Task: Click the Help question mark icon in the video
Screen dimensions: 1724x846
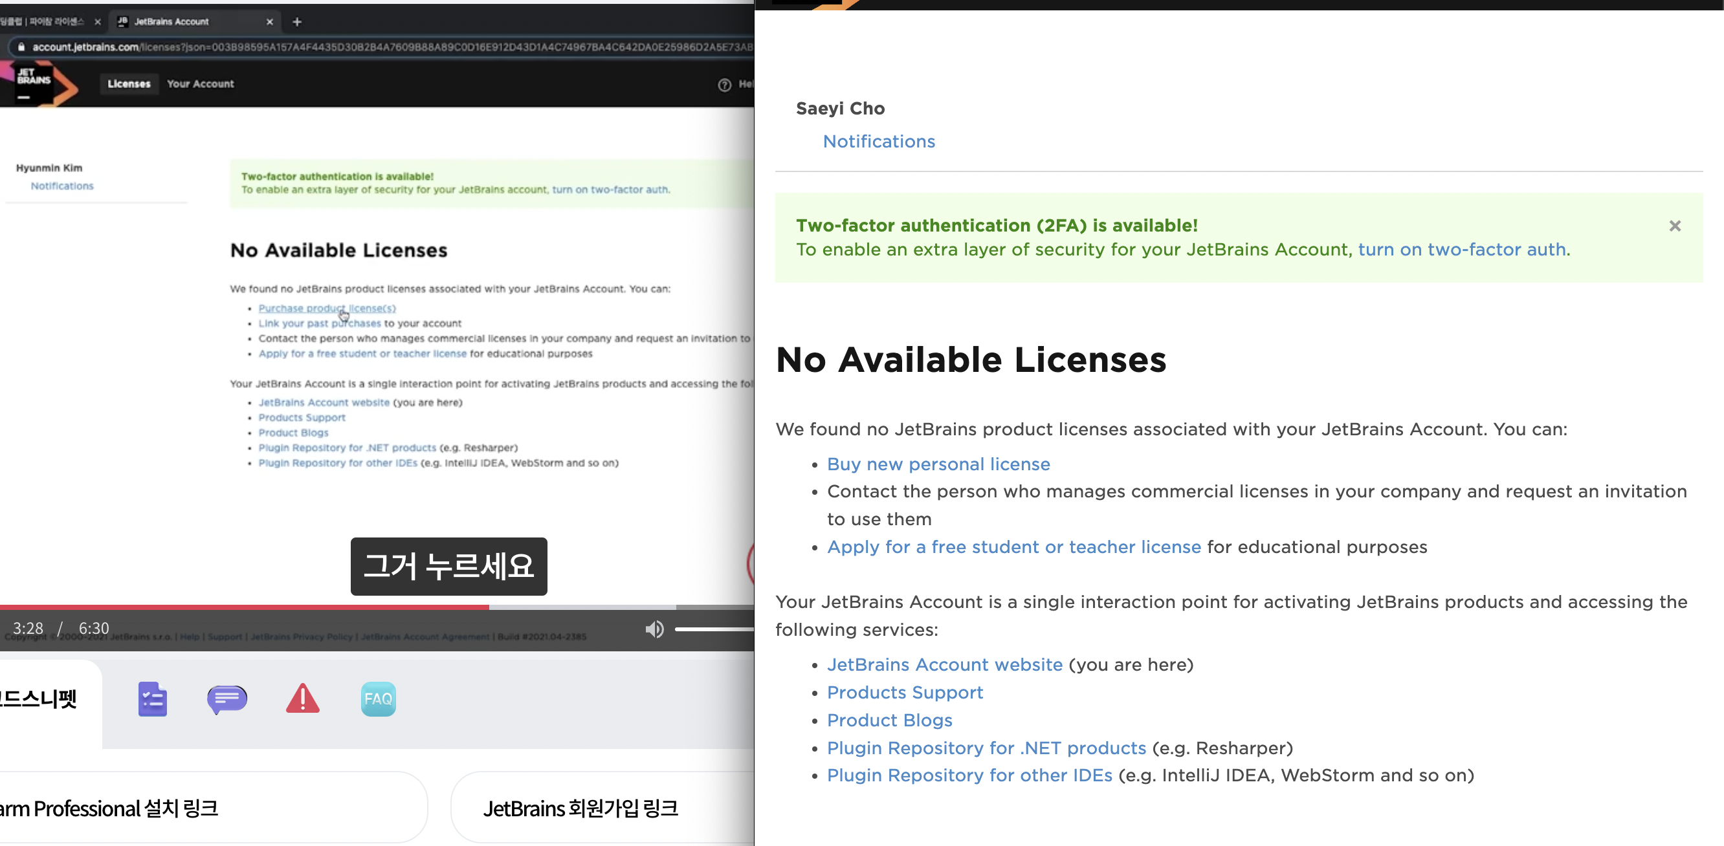Action: click(724, 85)
